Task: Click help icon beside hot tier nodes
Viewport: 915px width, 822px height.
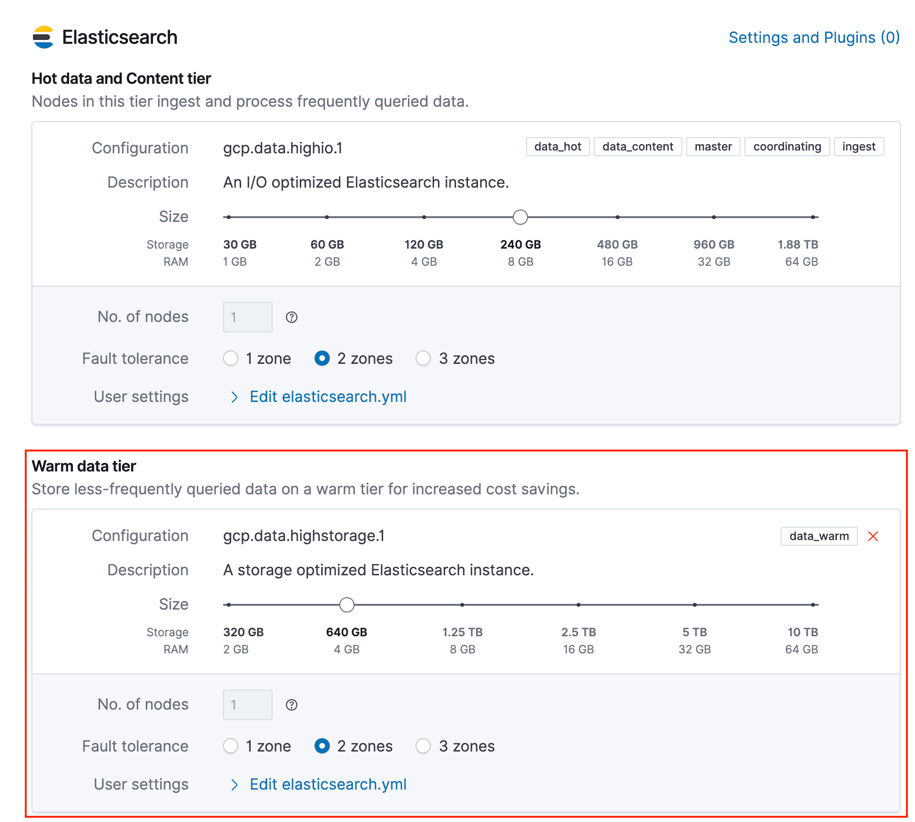Action: [292, 317]
